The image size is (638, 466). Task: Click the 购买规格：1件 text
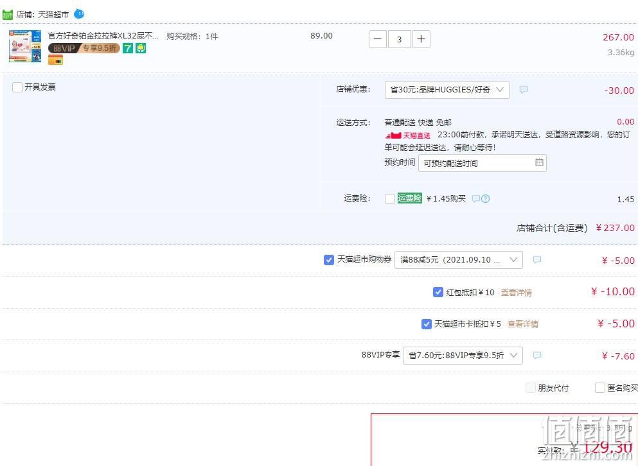(x=192, y=36)
